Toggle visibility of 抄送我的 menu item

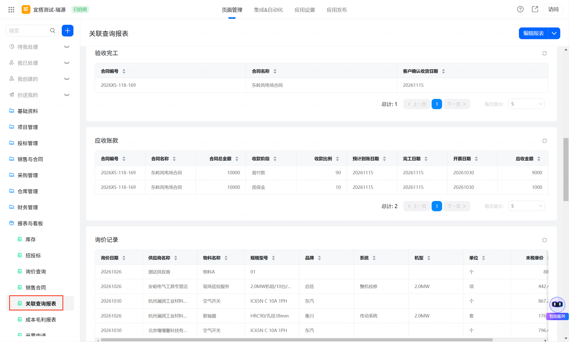(x=67, y=95)
